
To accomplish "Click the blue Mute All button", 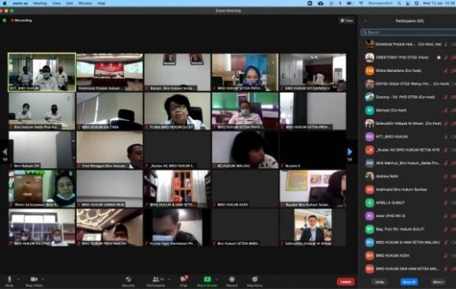I will pos(409,282).
